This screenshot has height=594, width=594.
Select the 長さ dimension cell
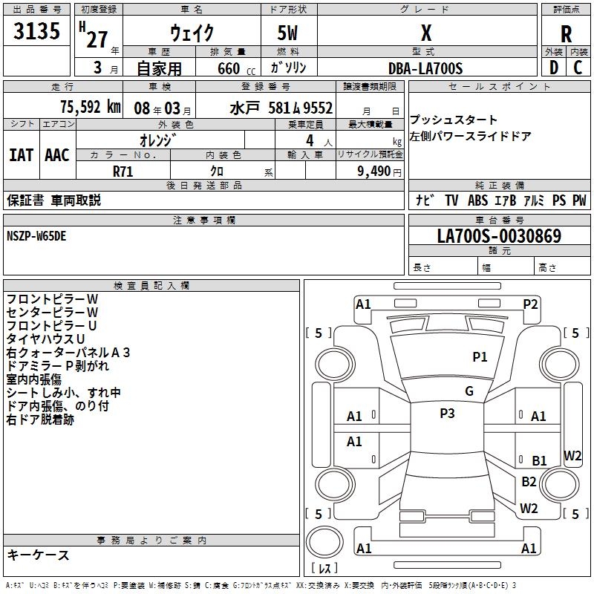(x=443, y=267)
